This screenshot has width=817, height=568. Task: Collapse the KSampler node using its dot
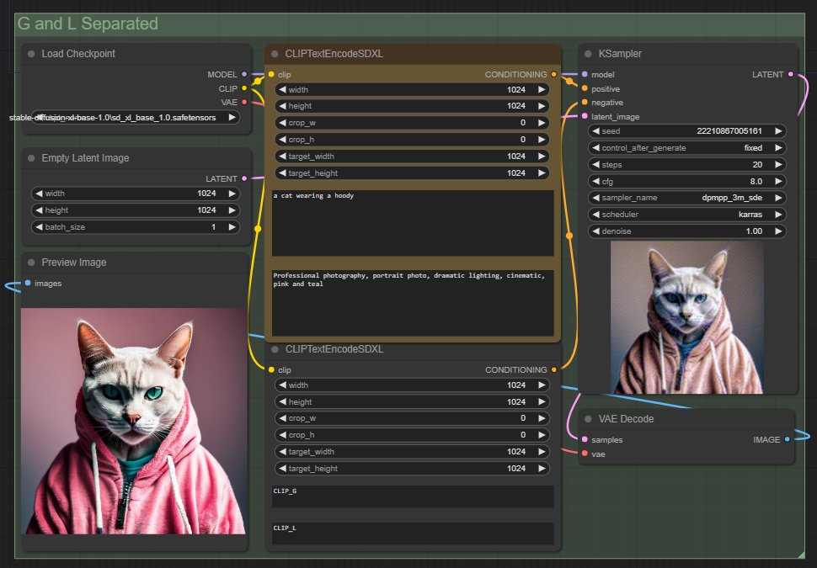click(x=588, y=54)
